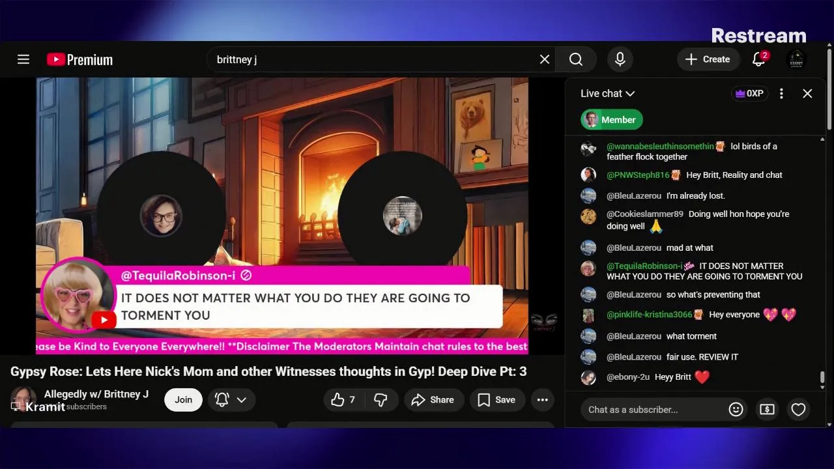
Task: Click @ebony-2u avatar in chat
Action: (588, 378)
